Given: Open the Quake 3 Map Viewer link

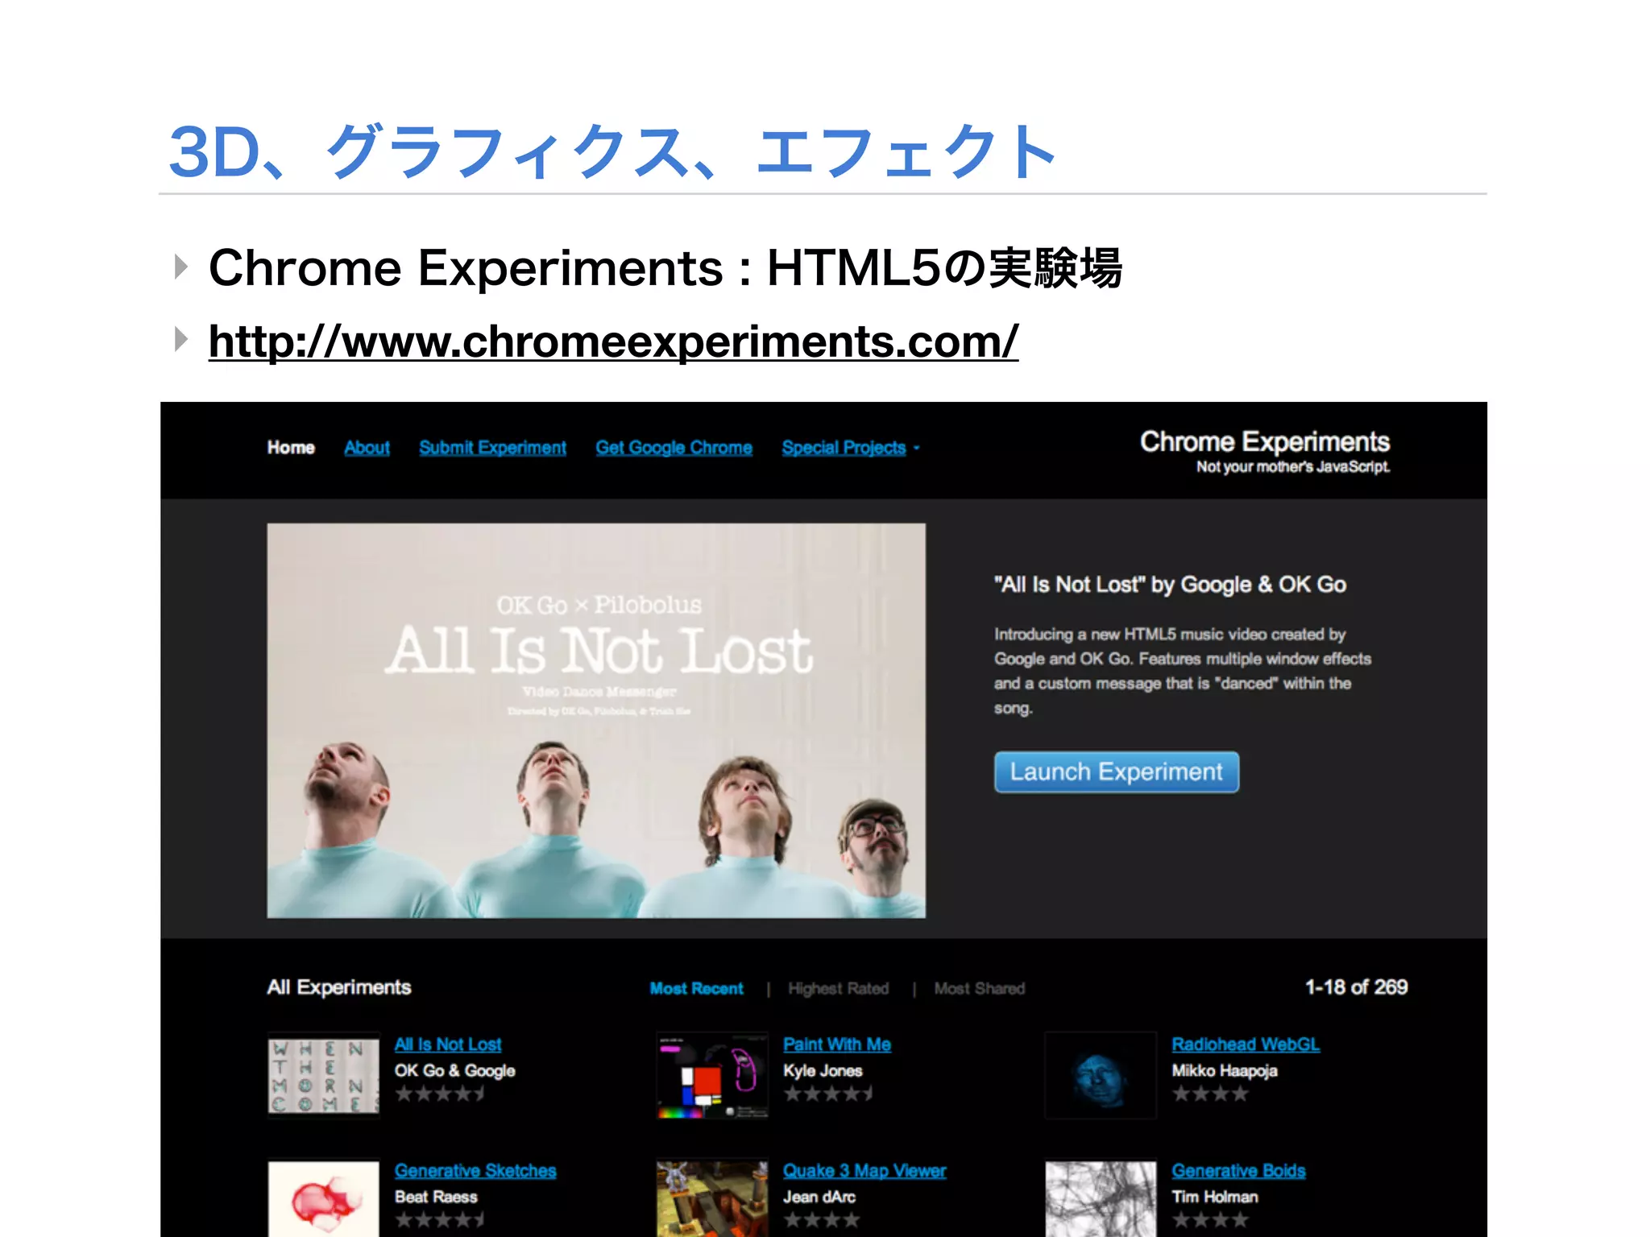Looking at the screenshot, I should click(864, 1171).
